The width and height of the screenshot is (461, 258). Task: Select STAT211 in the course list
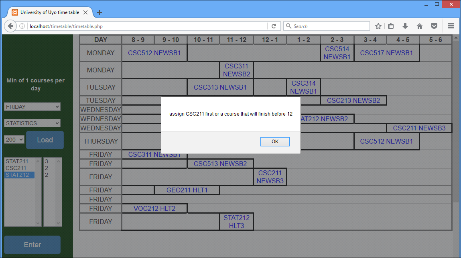pyautogui.click(x=17, y=161)
